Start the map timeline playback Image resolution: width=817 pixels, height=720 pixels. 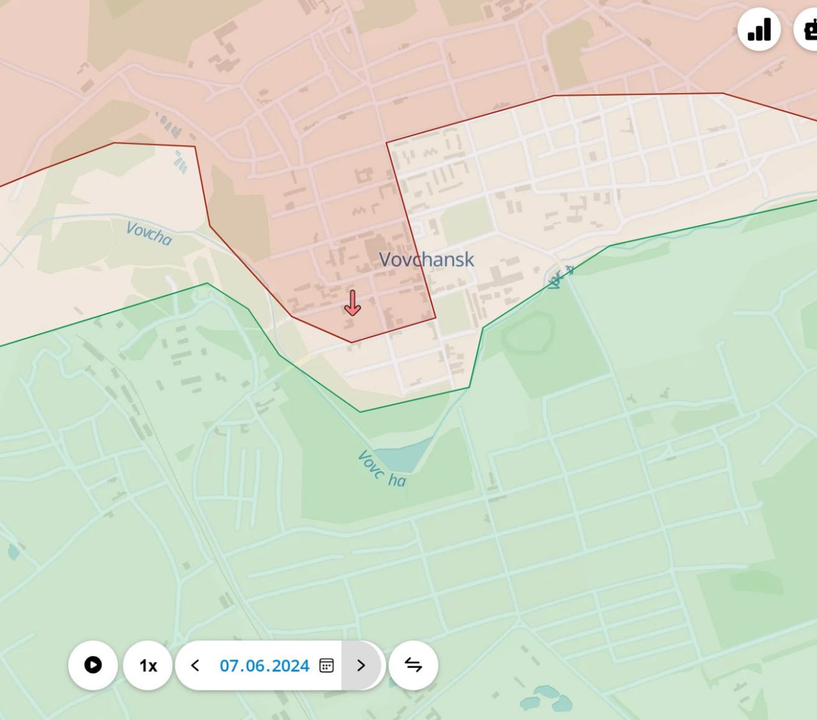(x=93, y=665)
